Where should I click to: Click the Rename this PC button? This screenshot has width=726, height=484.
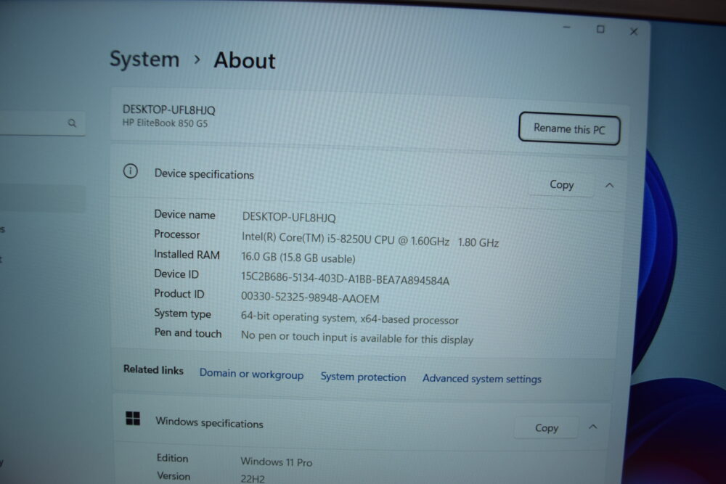pyautogui.click(x=569, y=128)
